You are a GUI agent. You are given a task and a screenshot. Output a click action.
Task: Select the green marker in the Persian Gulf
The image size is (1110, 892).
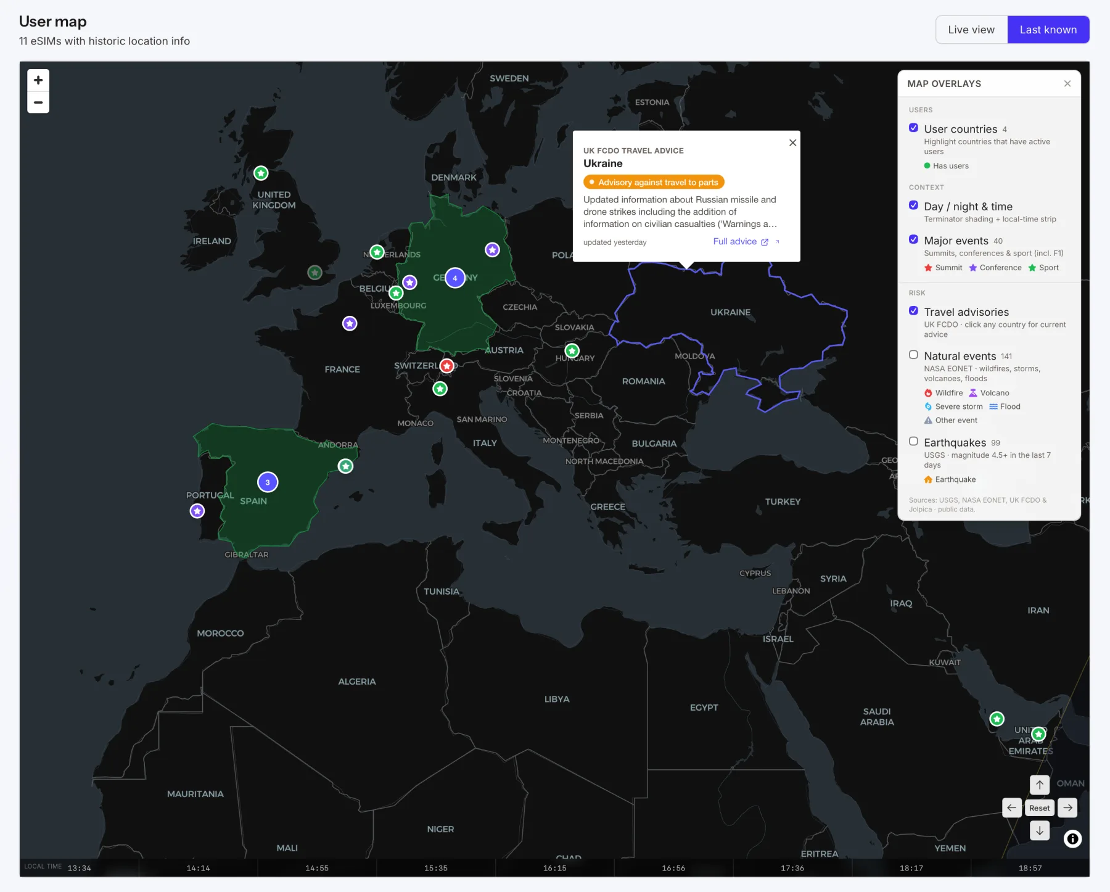(x=997, y=719)
